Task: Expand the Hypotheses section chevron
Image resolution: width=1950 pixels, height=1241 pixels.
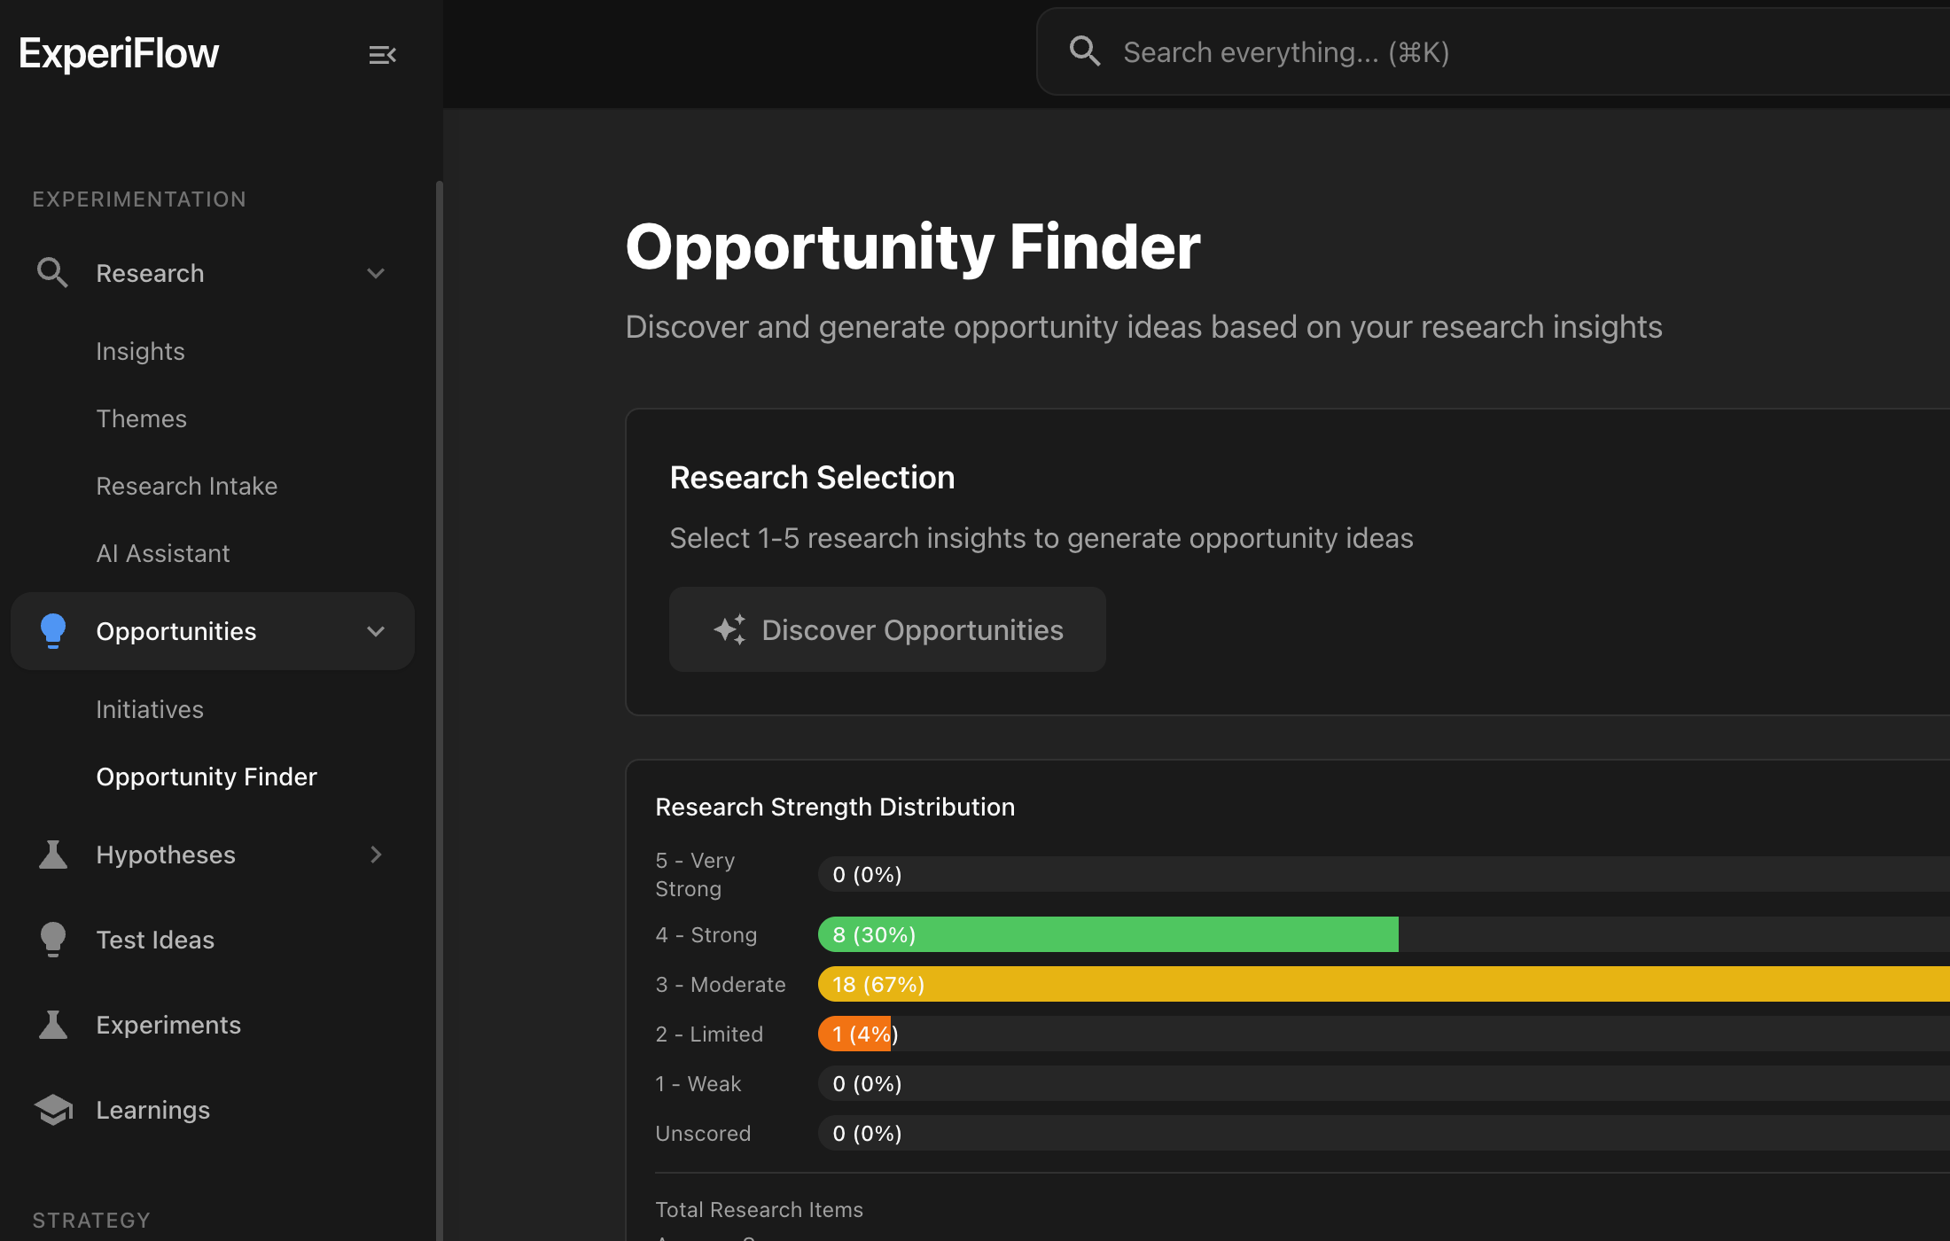Action: point(376,854)
